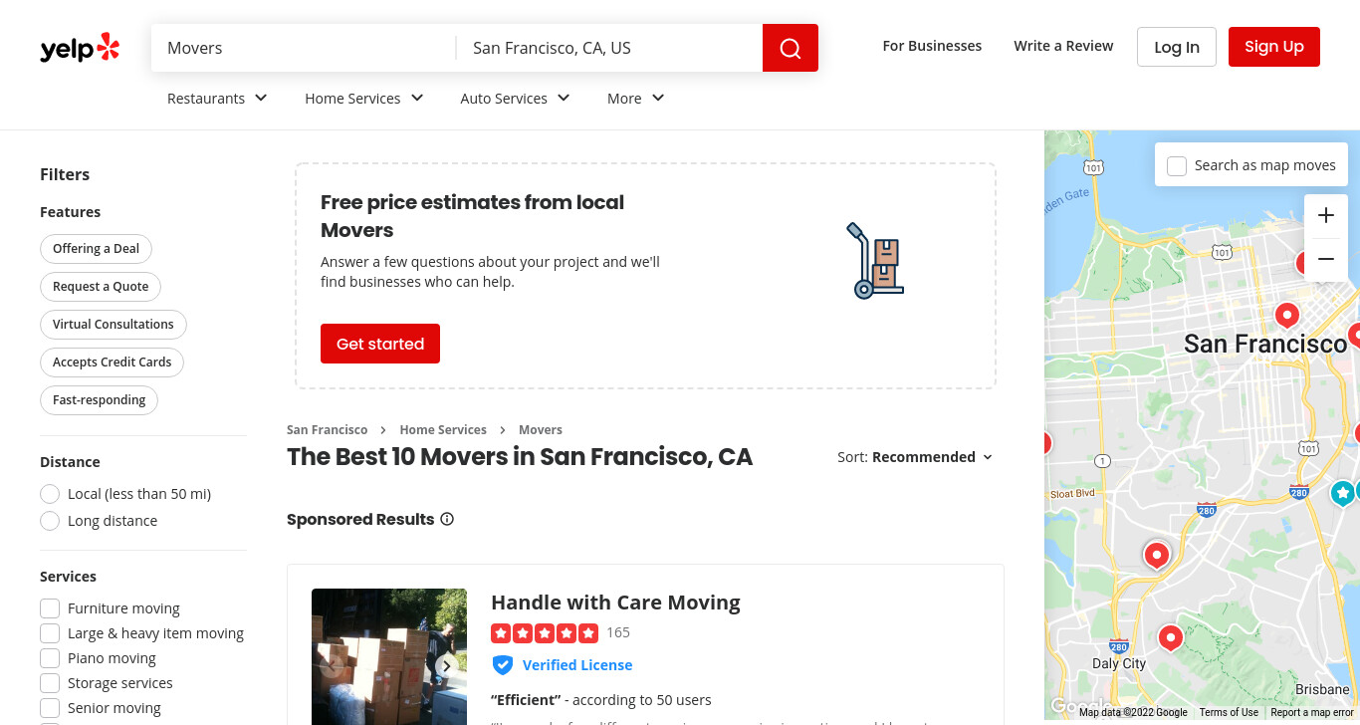The width and height of the screenshot is (1360, 725).
Task: Expand Restaurants dropdown menu
Action: pyautogui.click(x=217, y=99)
